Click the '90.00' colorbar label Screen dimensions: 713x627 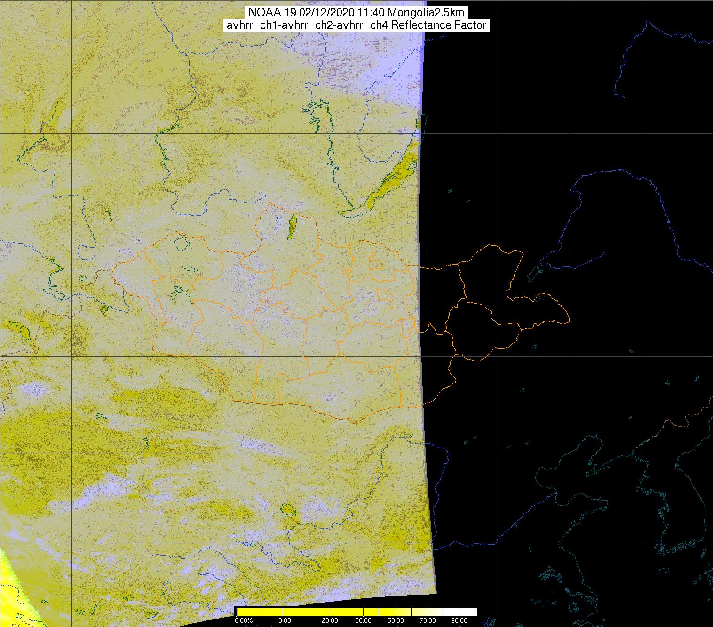(459, 620)
